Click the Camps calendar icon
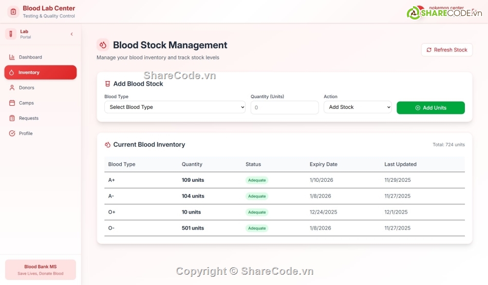The width and height of the screenshot is (488, 285). point(12,103)
